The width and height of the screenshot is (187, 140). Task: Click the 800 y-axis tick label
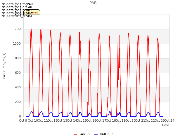[x=18, y=58]
